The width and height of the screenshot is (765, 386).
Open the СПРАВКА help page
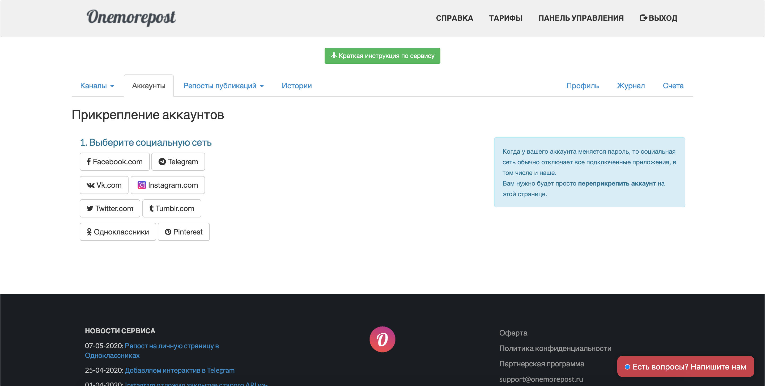[x=454, y=18]
